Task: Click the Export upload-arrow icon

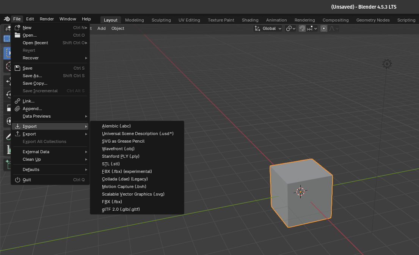Action: click(17, 134)
